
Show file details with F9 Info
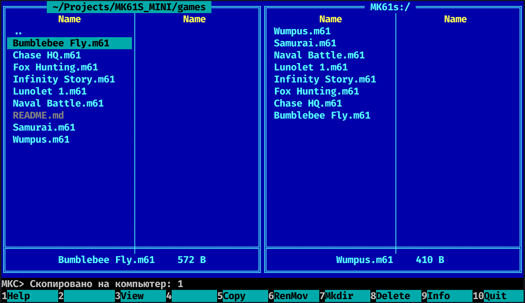pyautogui.click(x=447, y=296)
